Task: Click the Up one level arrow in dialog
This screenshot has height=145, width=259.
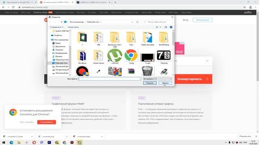Action: [x=62, y=22]
